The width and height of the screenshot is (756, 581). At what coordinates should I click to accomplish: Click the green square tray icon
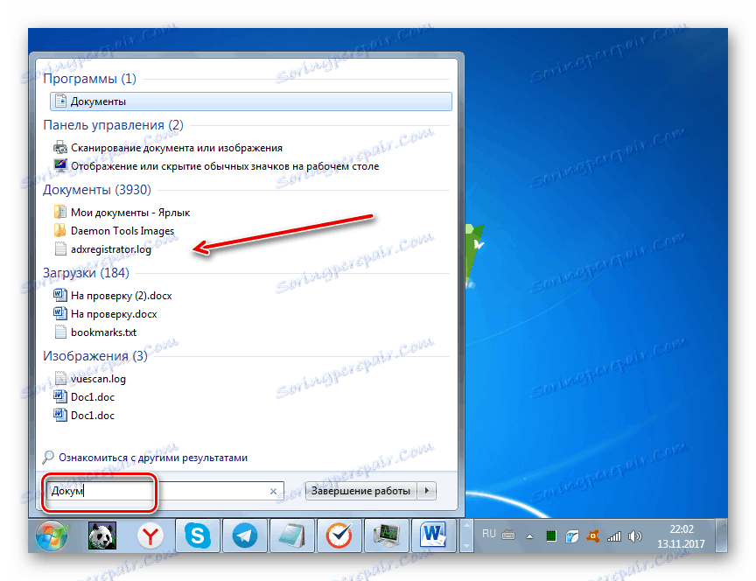pyautogui.click(x=550, y=536)
